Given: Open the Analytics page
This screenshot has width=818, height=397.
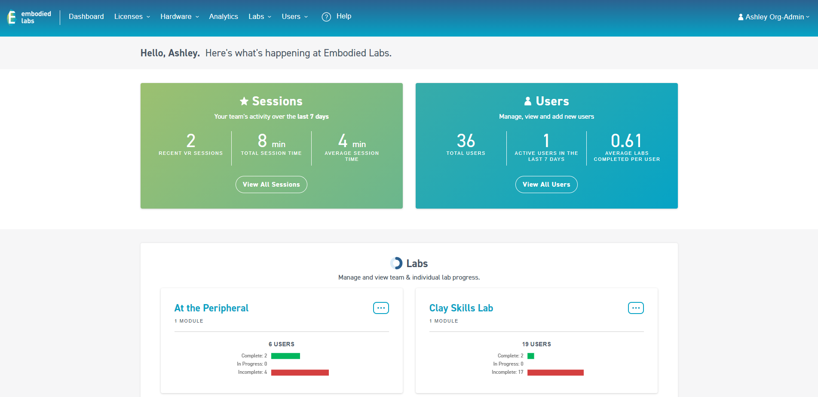Looking at the screenshot, I should click(x=224, y=16).
